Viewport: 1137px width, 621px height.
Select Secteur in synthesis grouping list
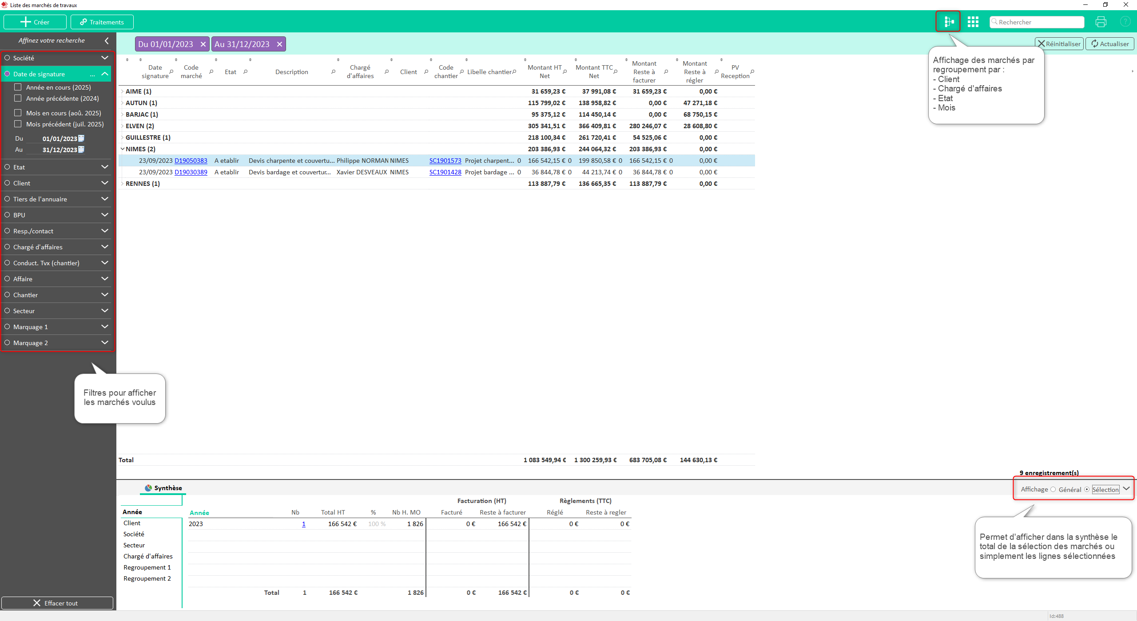[x=134, y=545]
